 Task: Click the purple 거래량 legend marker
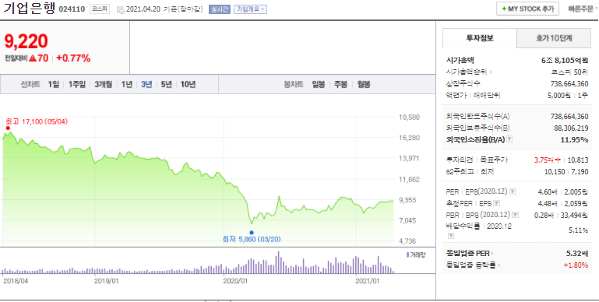point(407,255)
